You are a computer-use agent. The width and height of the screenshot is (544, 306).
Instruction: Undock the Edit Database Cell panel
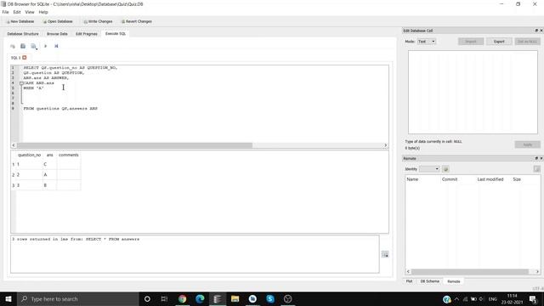536,31
